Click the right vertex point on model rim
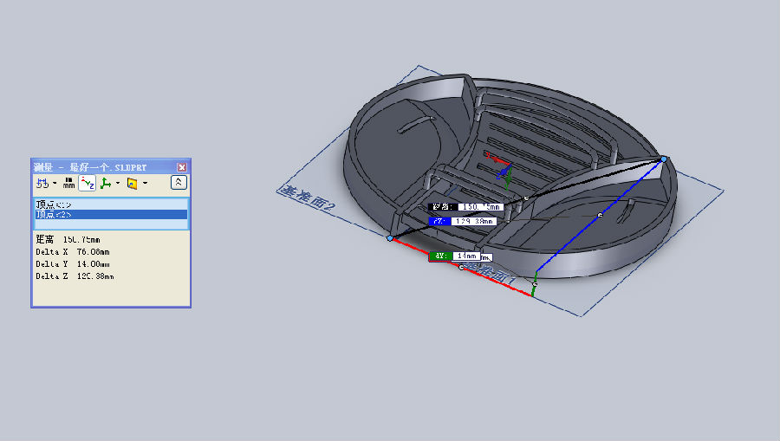 pos(664,159)
